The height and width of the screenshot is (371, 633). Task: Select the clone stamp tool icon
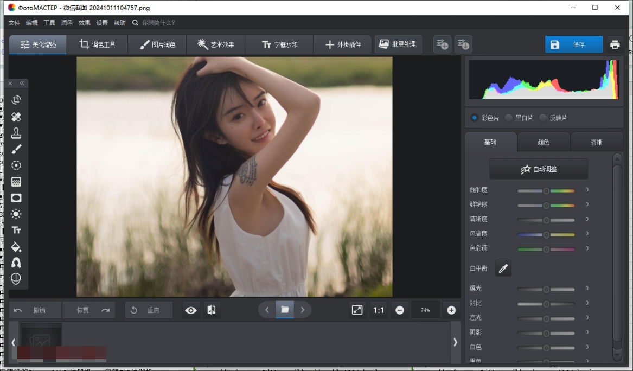[x=16, y=133]
